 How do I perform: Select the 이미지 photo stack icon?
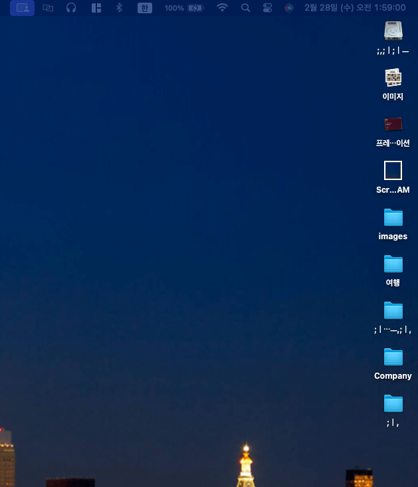[x=393, y=78]
